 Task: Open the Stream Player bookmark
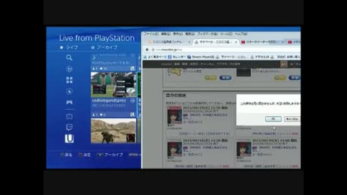point(201,57)
